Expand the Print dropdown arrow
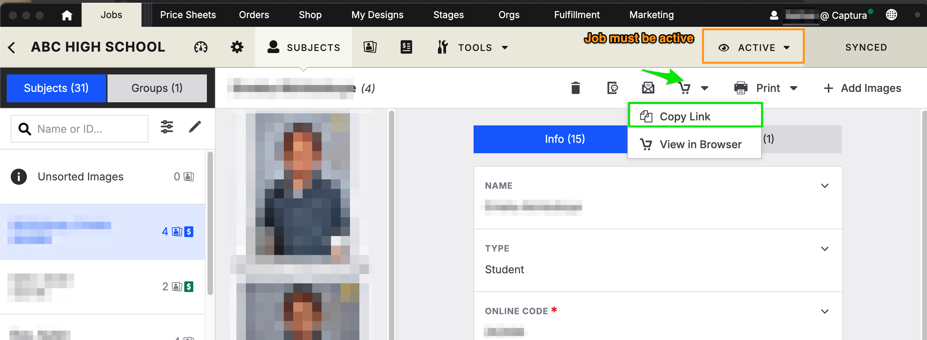The image size is (927, 340). pos(793,88)
